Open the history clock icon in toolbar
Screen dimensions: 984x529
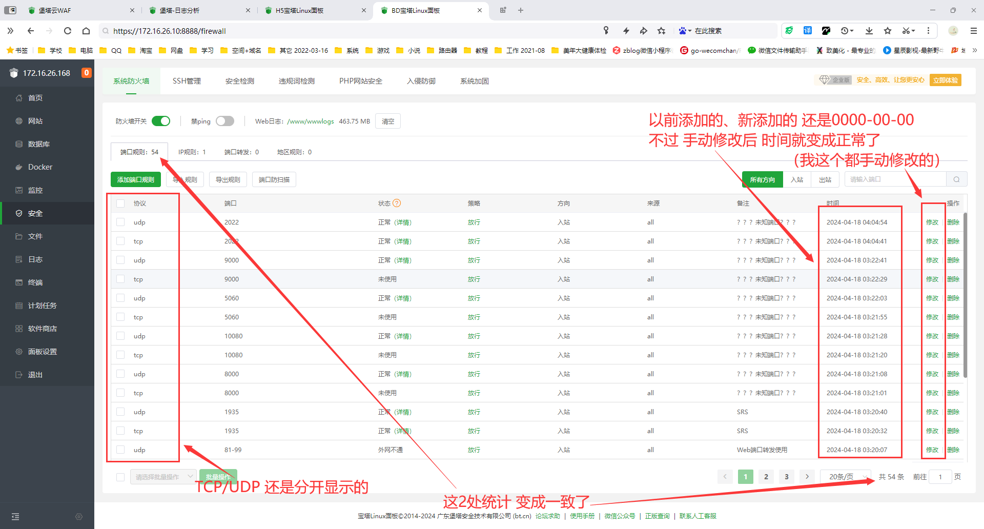[x=845, y=31]
